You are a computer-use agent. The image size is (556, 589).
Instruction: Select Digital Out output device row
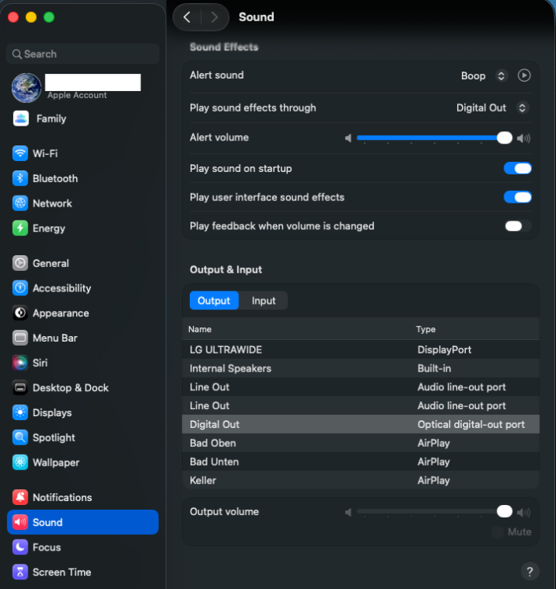(361, 424)
